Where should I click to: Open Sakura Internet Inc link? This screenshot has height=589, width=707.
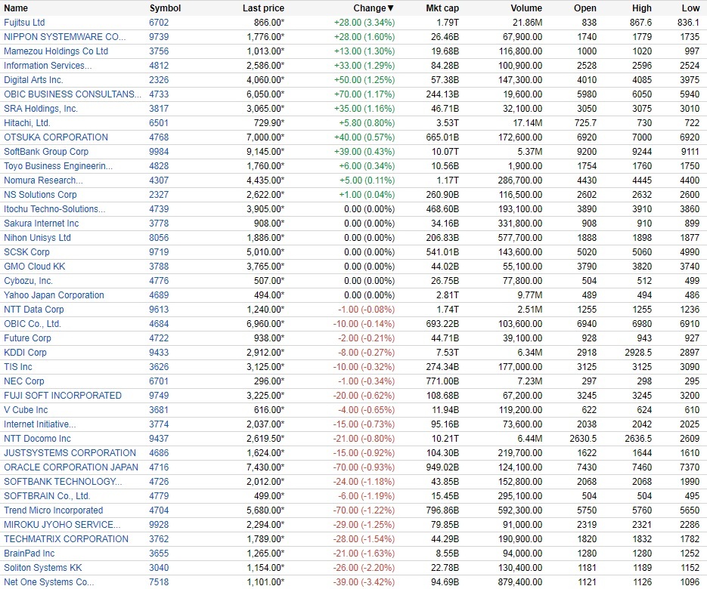click(x=41, y=224)
